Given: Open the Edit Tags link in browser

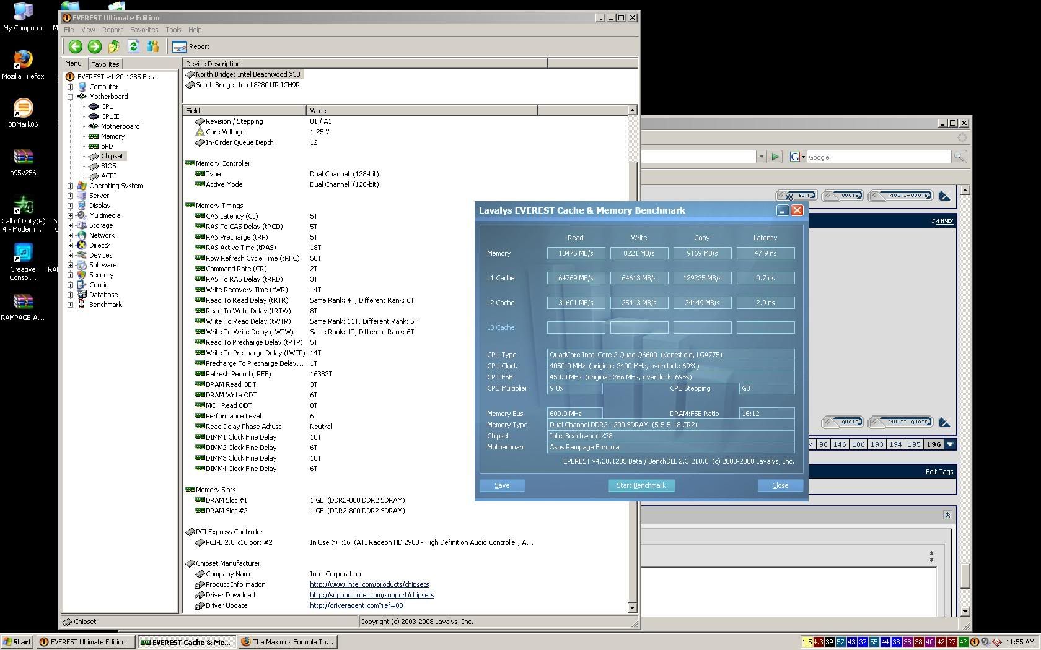Looking at the screenshot, I should pyautogui.click(x=939, y=472).
